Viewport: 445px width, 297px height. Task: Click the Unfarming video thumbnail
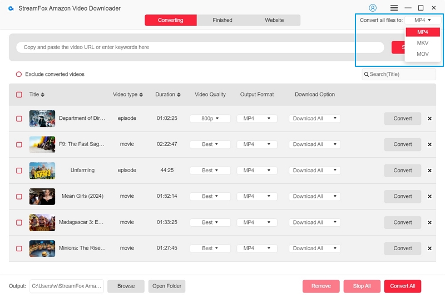coord(42,171)
